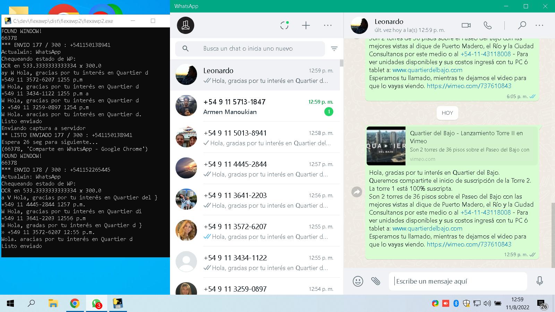Open chat +54 9 11 4445-2844
This screenshot has height=312, width=555.
point(255,168)
